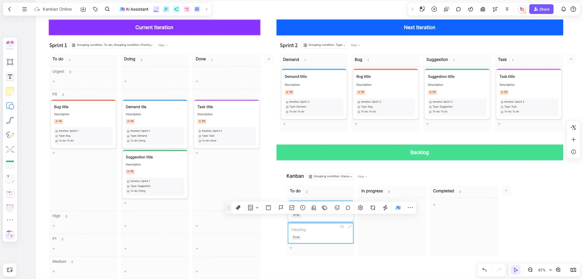Screen dimensions: 583x279
Task: Select the connector line tool
Action: click(x=10, y=120)
